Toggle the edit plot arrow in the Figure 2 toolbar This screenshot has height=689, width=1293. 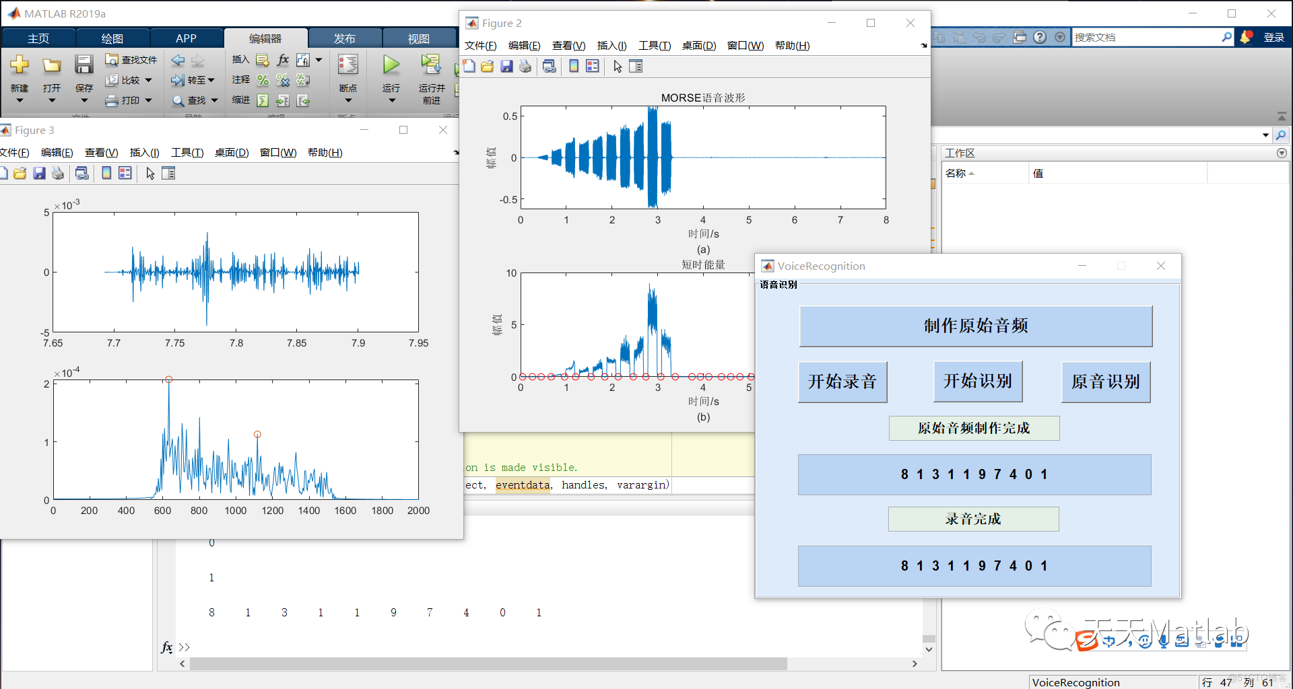pyautogui.click(x=618, y=66)
